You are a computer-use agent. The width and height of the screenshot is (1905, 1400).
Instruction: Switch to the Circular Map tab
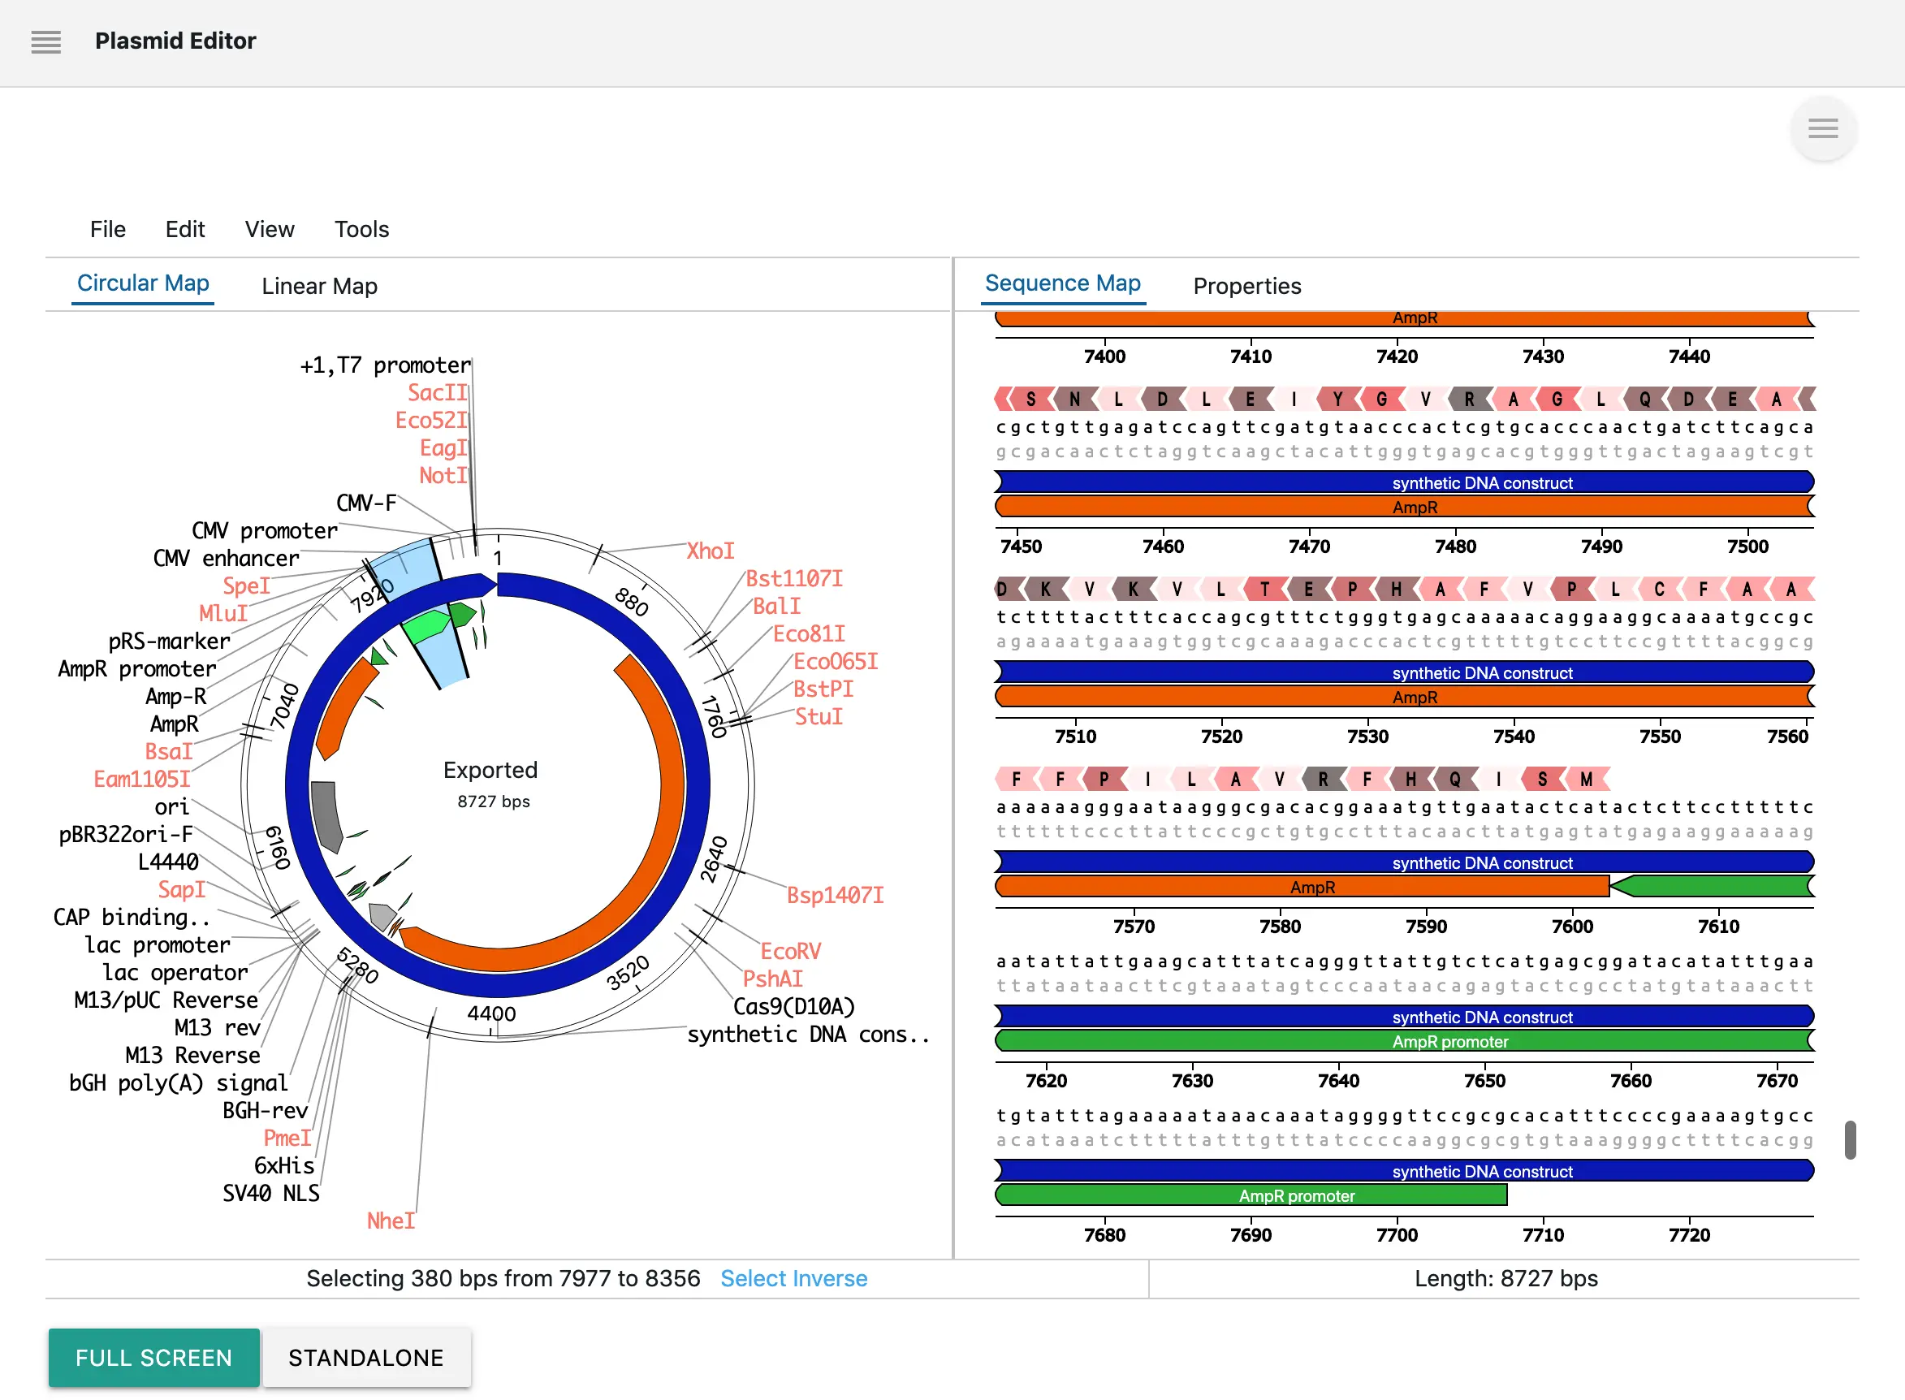(x=142, y=283)
